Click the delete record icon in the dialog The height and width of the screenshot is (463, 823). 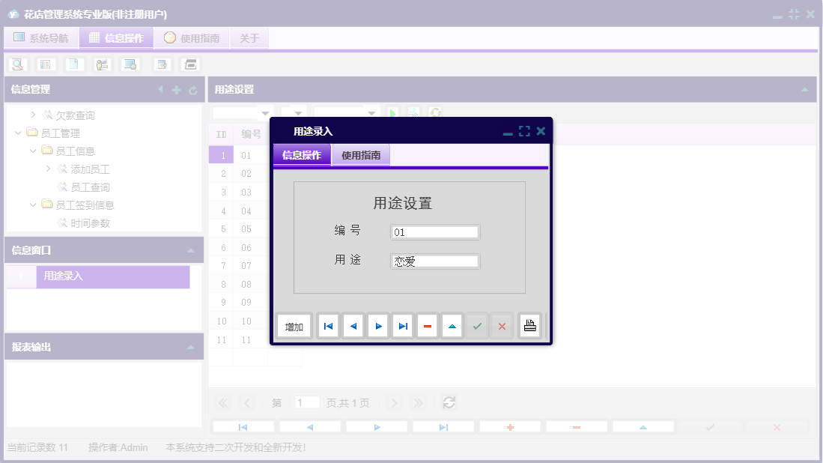428,325
